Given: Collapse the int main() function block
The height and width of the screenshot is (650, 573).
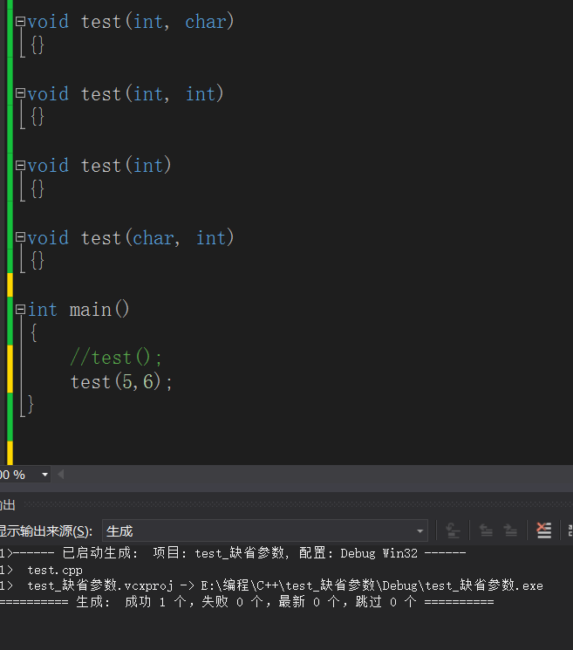Looking at the screenshot, I should [20, 309].
